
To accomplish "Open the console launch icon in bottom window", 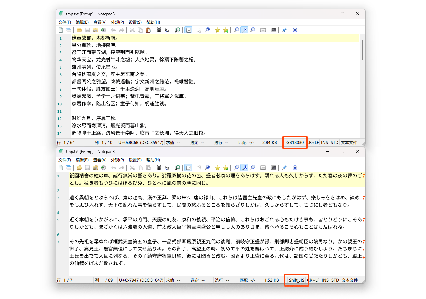I will 273,168.
